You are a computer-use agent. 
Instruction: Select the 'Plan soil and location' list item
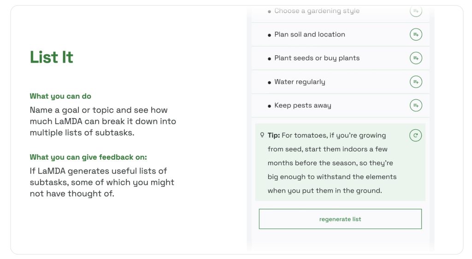point(309,35)
